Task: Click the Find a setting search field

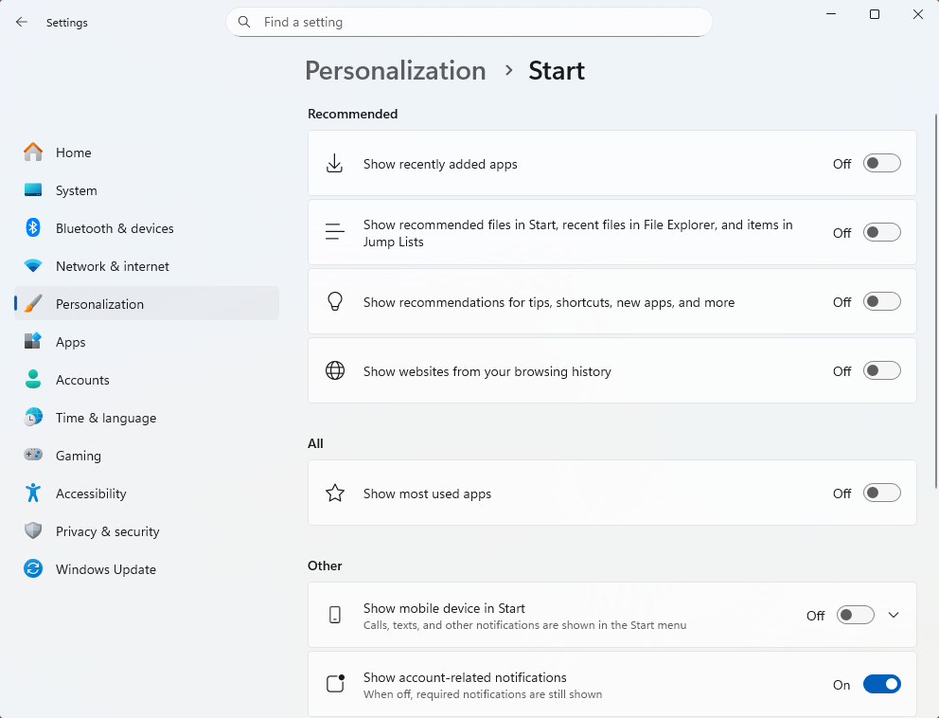Action: 469,22
